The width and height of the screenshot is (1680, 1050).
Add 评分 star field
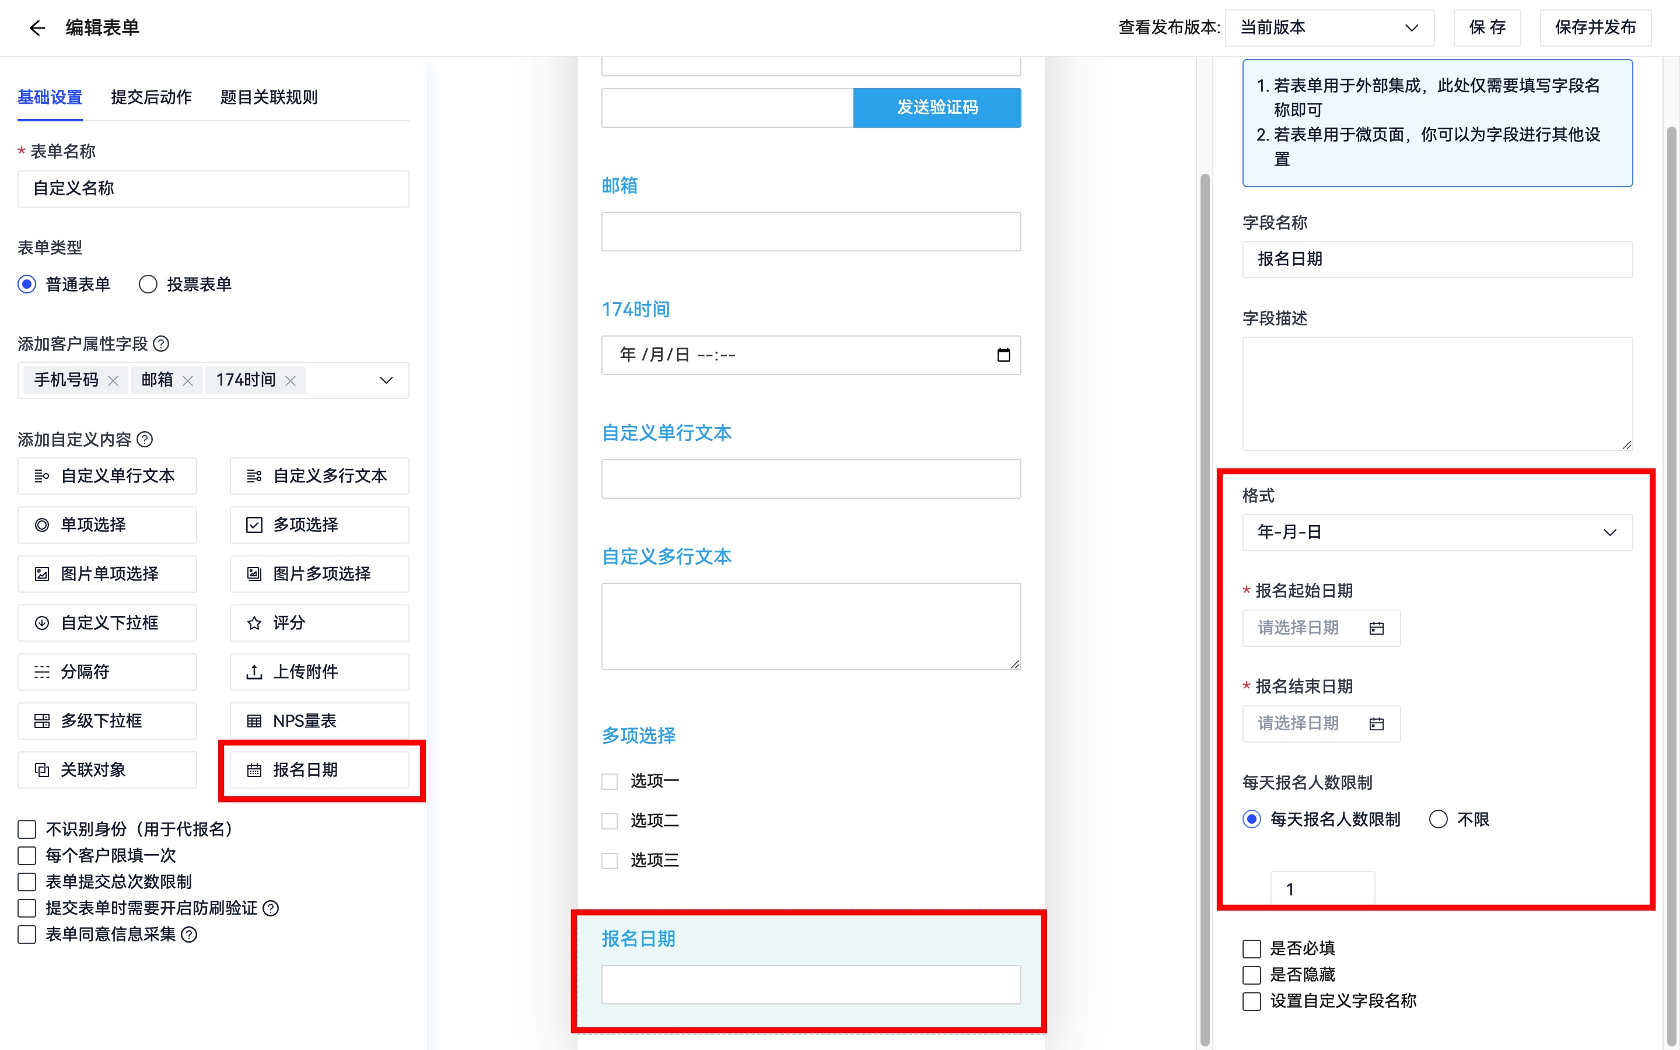[x=319, y=623]
